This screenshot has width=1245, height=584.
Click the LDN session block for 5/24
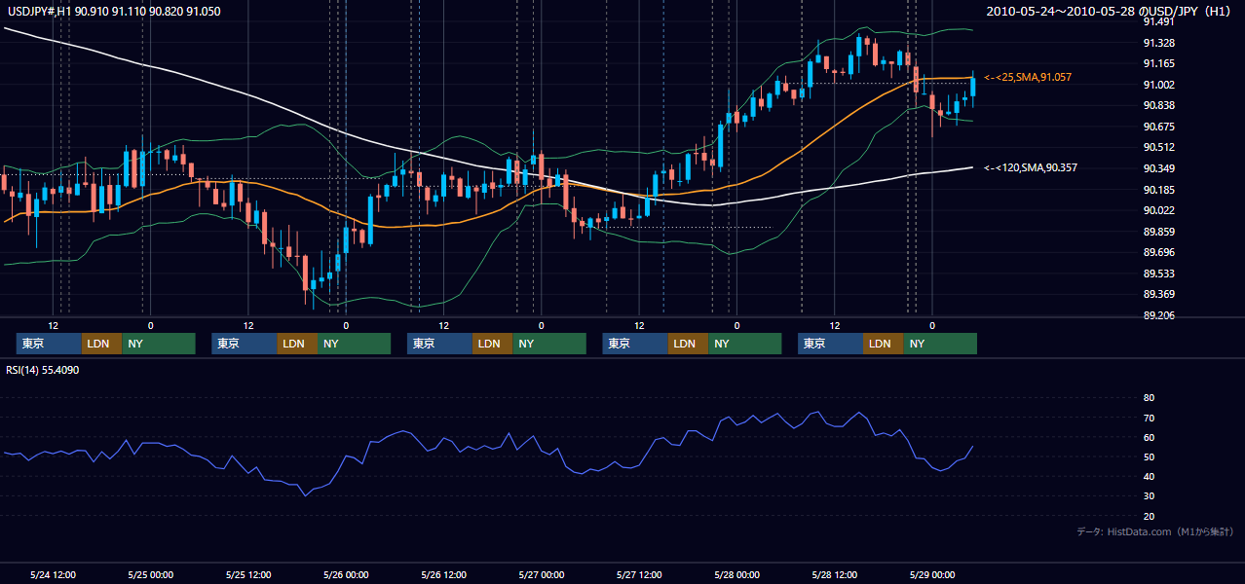(x=101, y=344)
